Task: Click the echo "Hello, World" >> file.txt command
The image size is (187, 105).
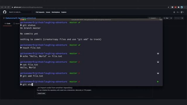Action: click(x=42, y=56)
